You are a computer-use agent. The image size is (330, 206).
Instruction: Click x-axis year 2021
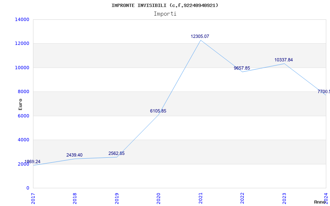200,198
